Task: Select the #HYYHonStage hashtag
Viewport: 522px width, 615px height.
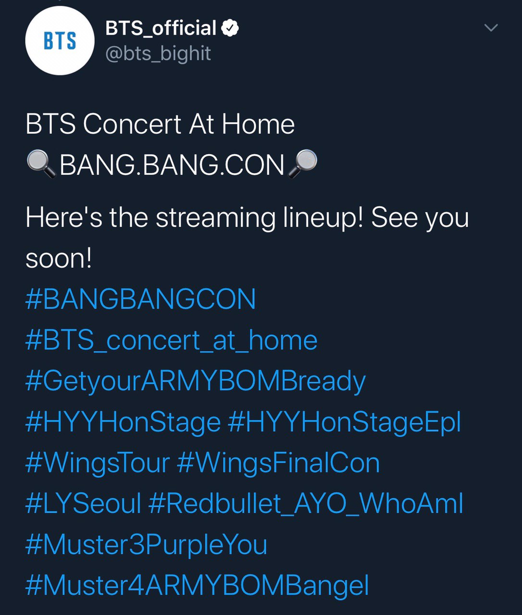Action: pos(123,422)
